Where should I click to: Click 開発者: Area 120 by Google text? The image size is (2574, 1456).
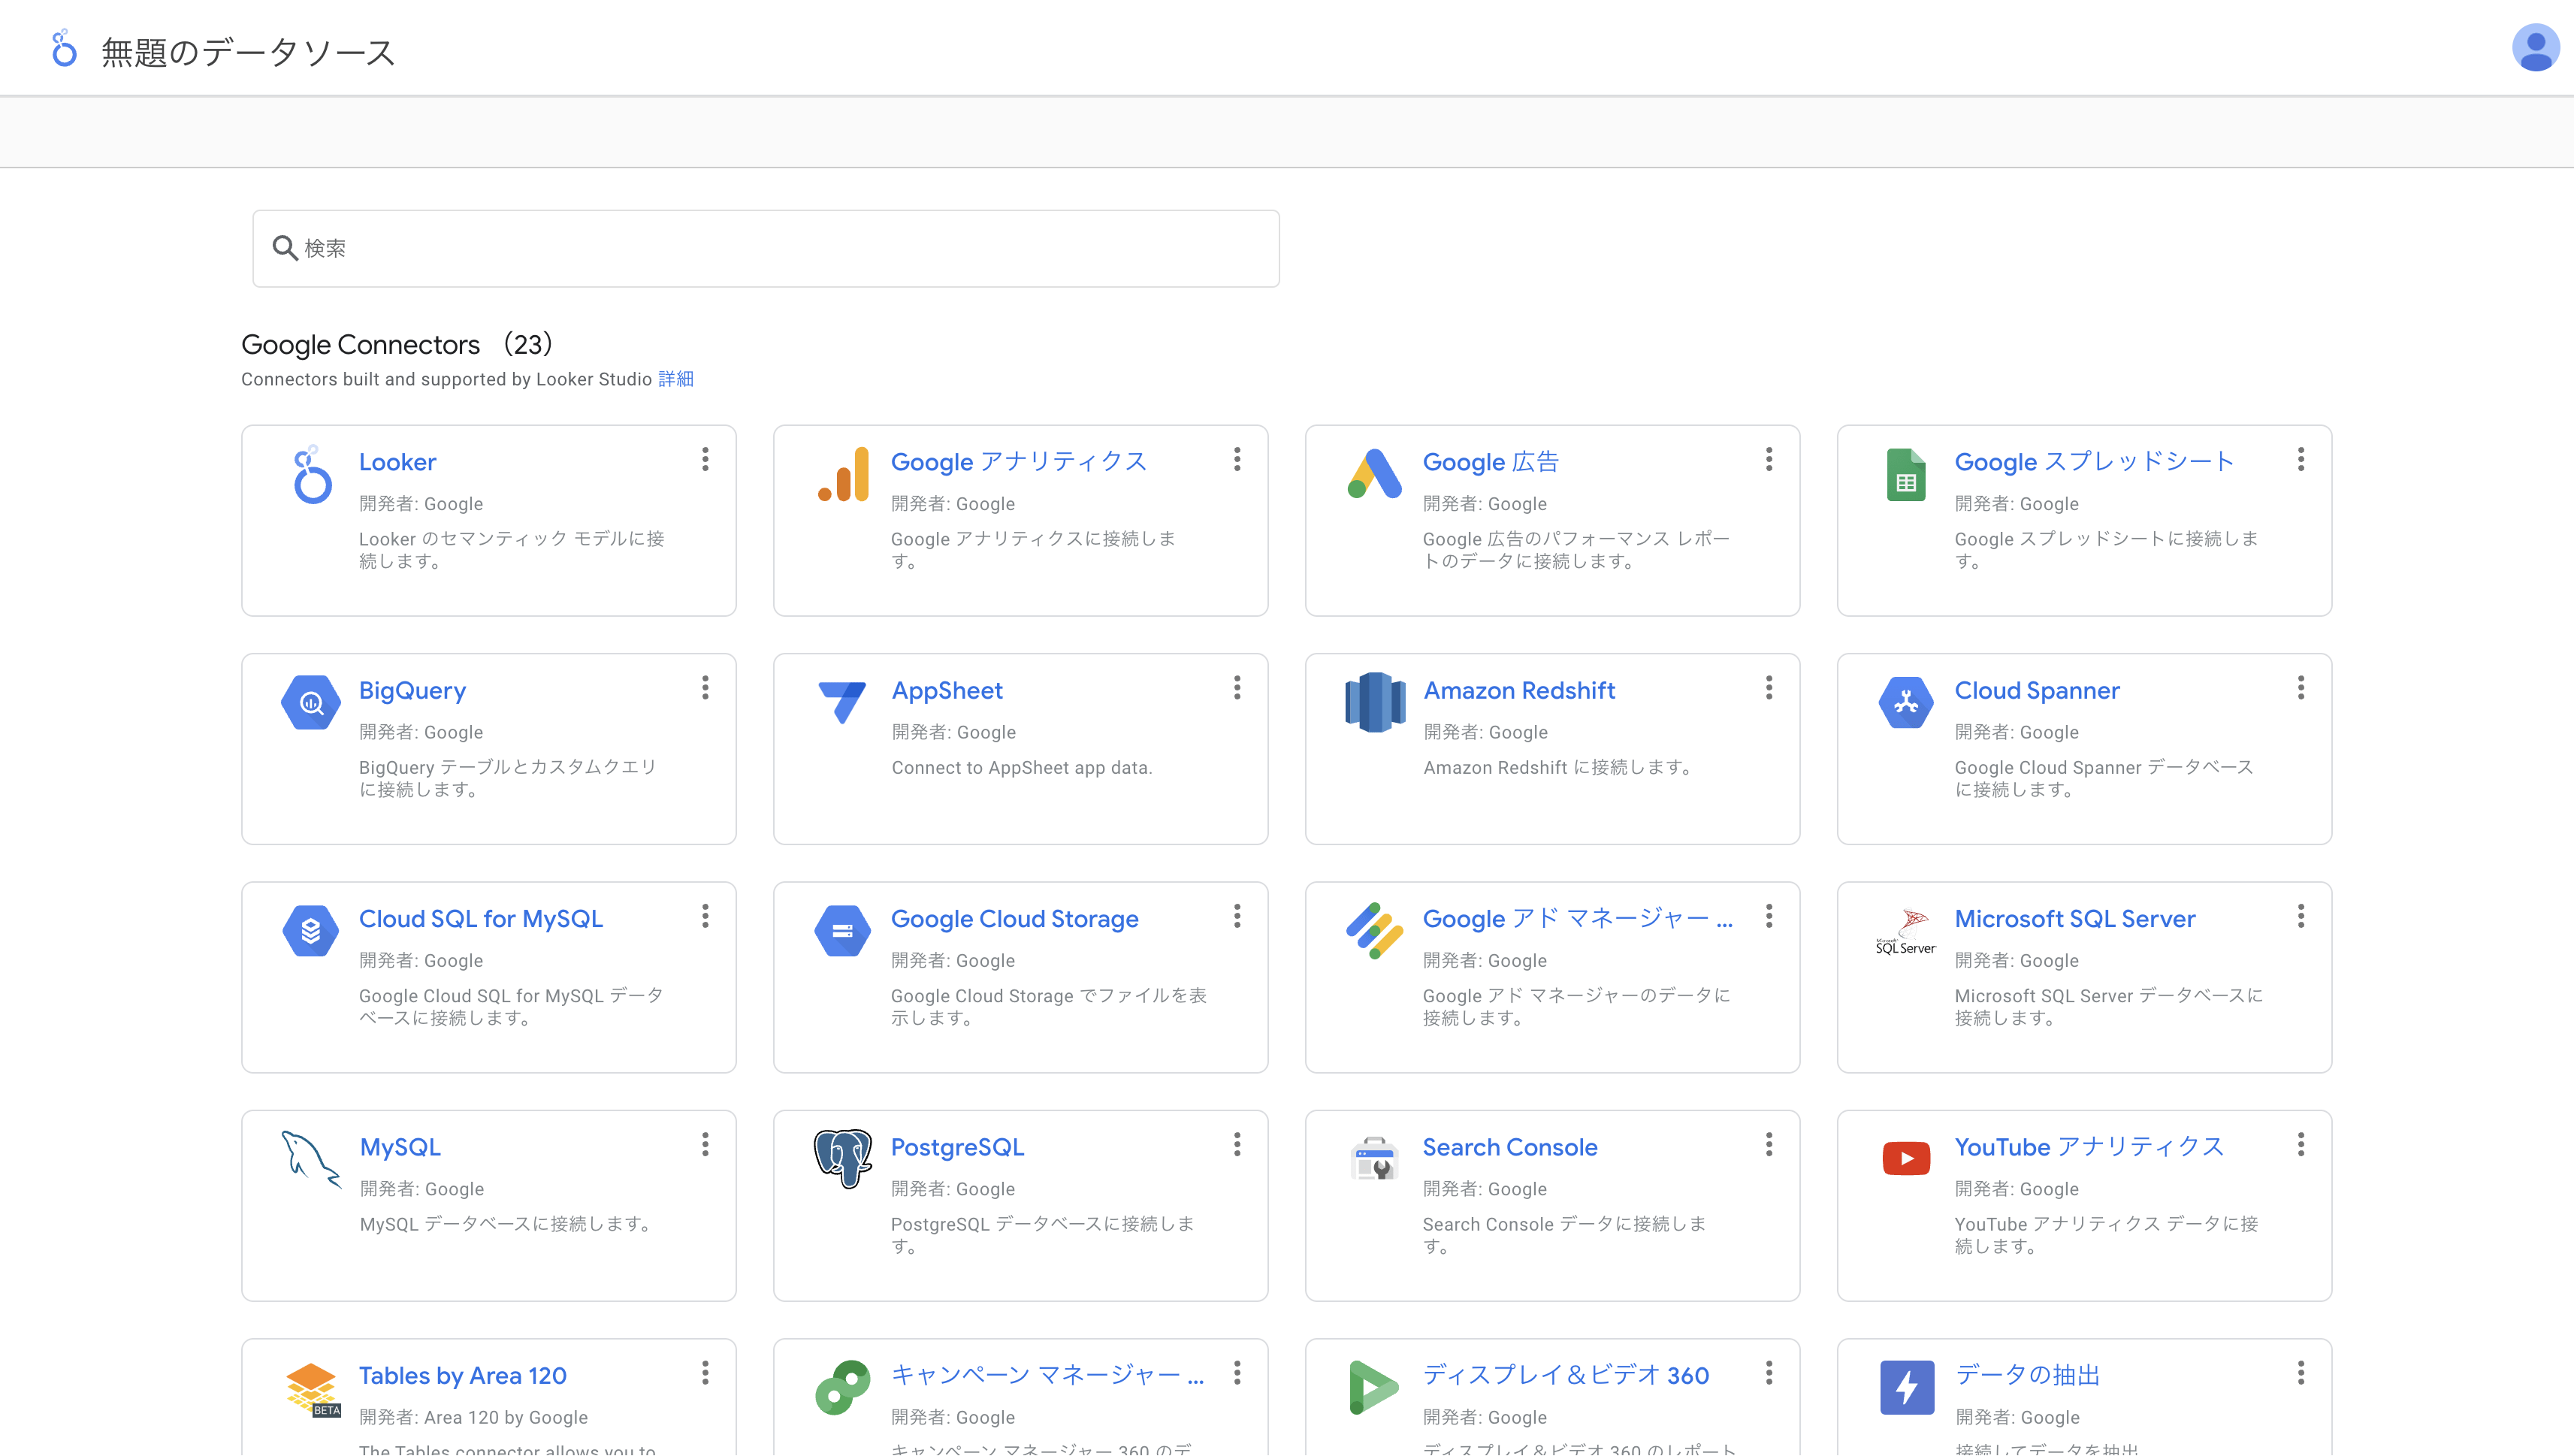473,1417
